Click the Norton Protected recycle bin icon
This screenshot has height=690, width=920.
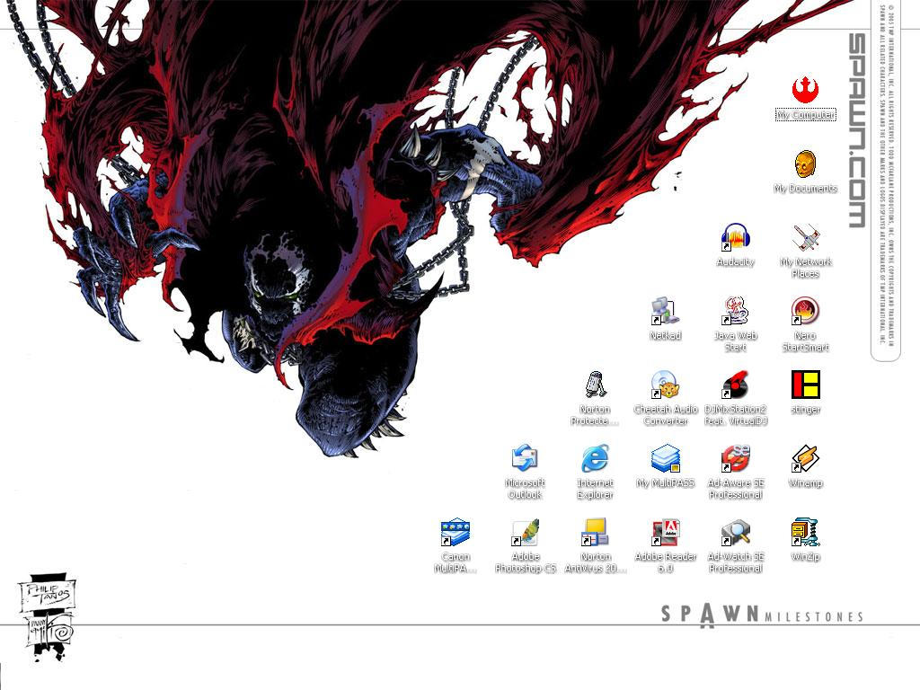click(x=595, y=385)
